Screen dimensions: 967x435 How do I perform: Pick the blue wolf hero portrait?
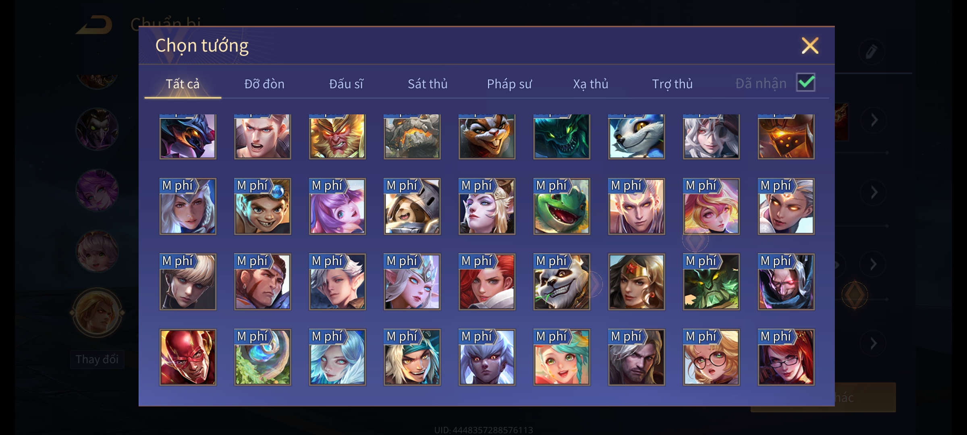pyautogui.click(x=636, y=137)
